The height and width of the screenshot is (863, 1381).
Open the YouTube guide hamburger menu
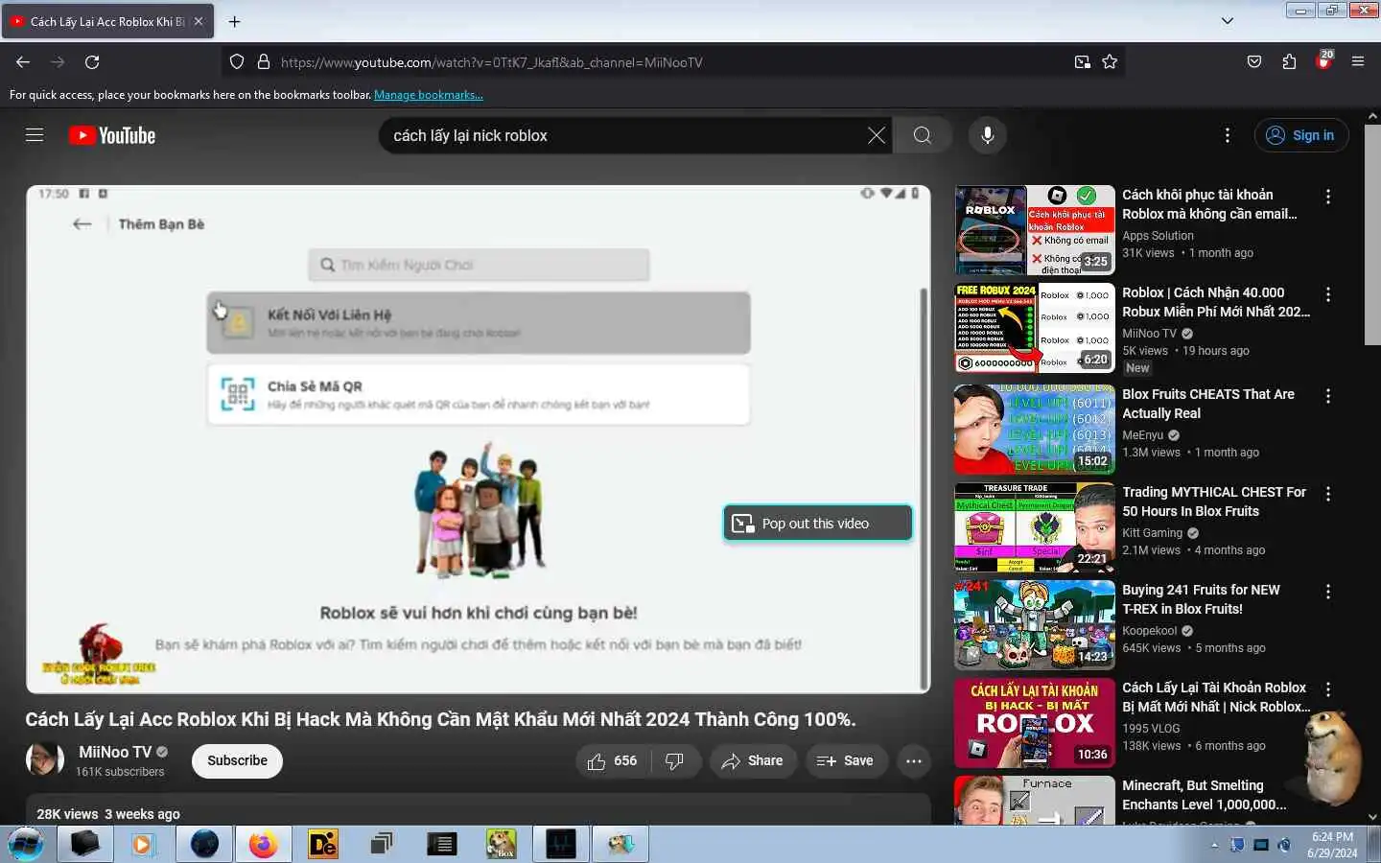coord(35,135)
